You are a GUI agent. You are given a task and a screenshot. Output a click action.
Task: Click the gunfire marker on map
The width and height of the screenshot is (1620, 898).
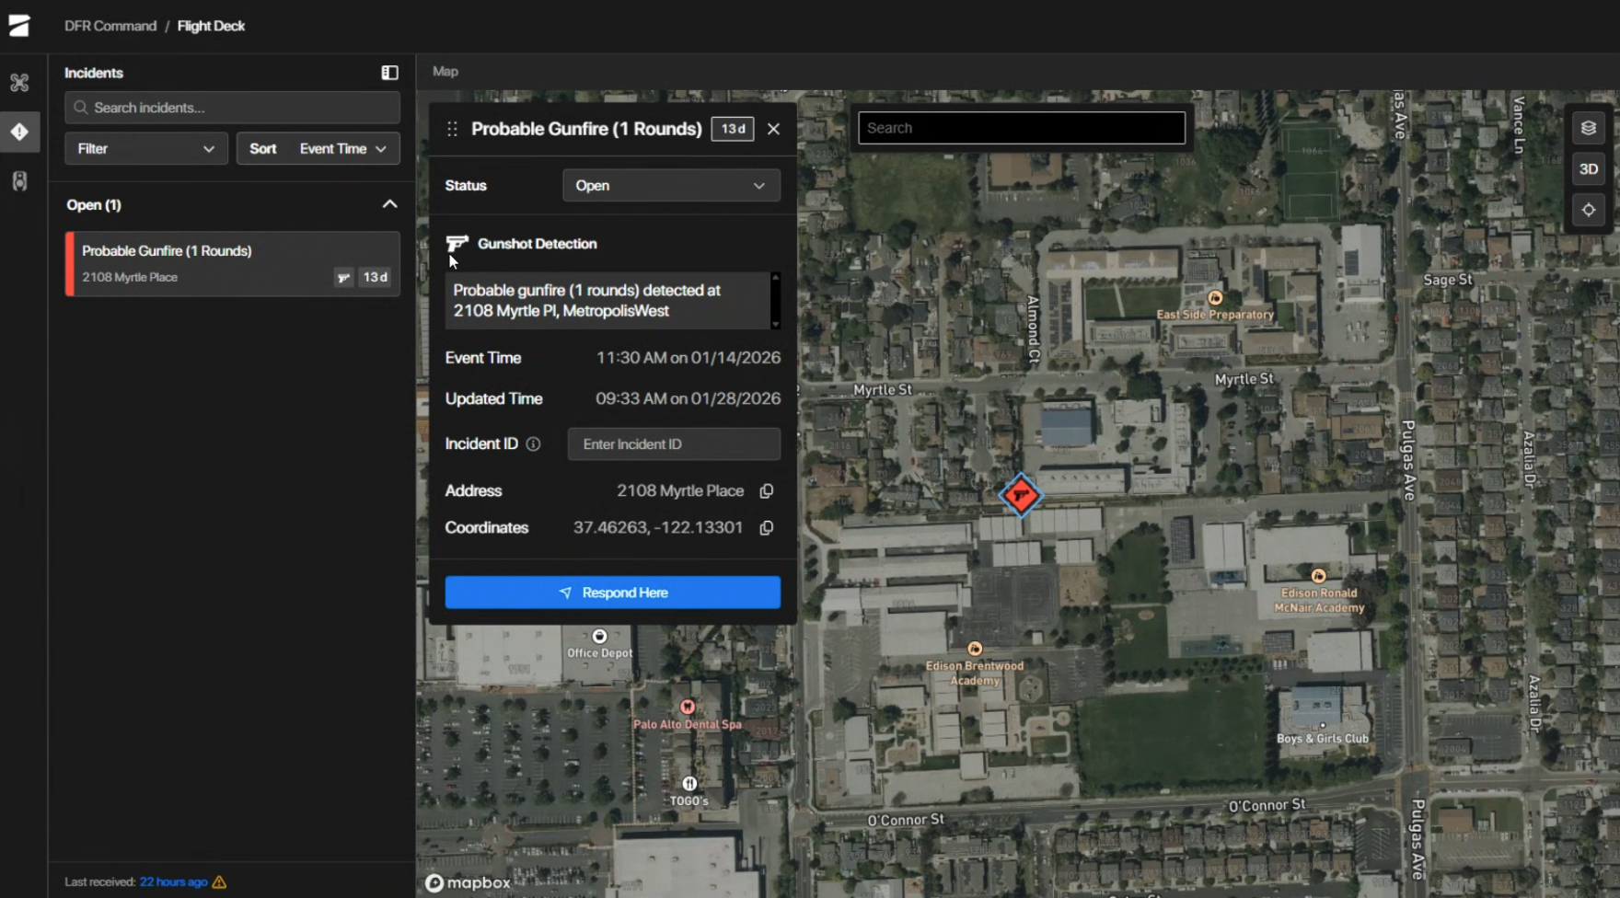pyautogui.click(x=1021, y=495)
